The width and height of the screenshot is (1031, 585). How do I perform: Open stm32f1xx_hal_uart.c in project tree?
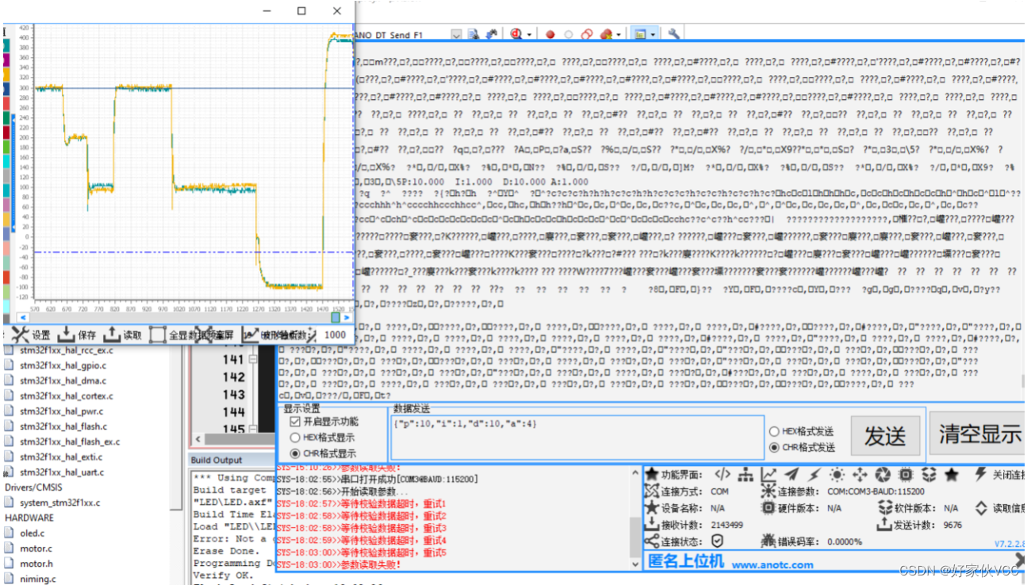tap(62, 472)
